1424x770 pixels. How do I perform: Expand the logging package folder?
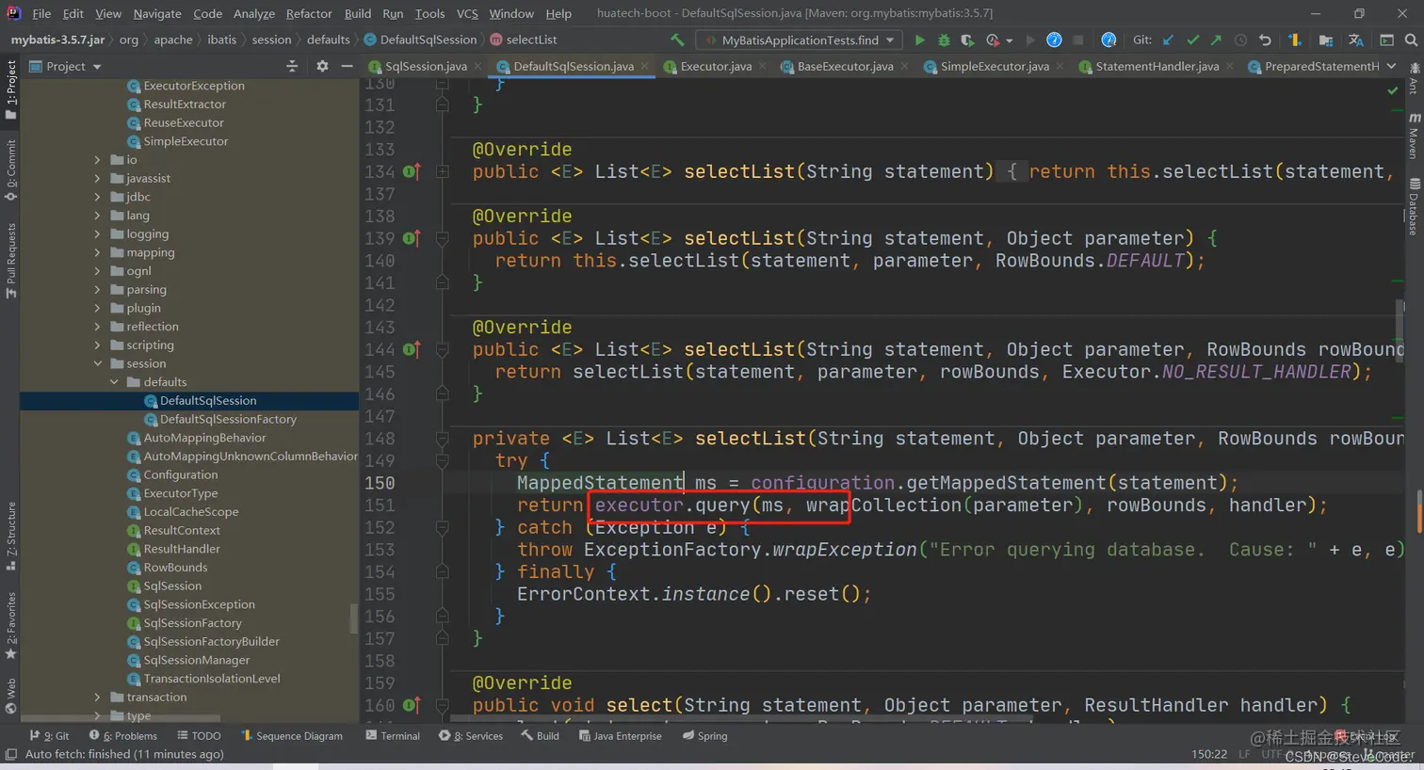97,233
